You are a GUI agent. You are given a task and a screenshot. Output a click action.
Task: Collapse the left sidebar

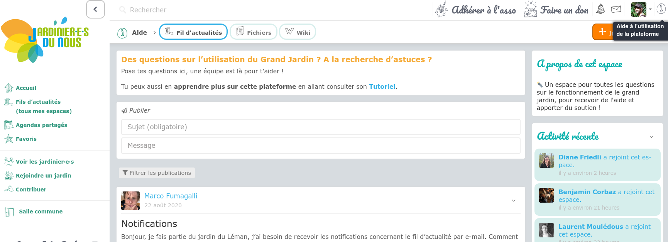(95, 9)
